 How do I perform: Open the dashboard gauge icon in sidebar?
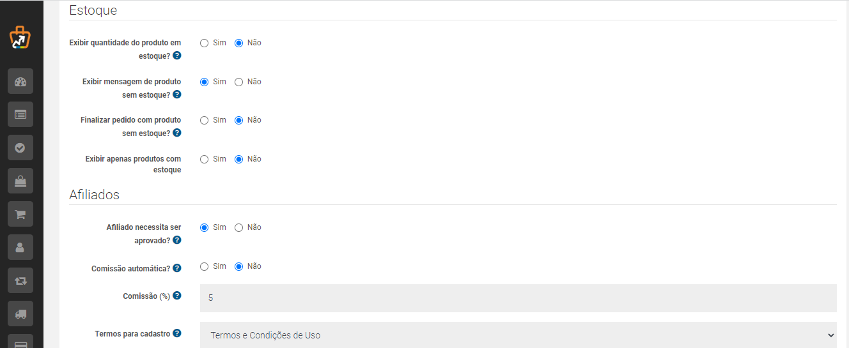(20, 81)
